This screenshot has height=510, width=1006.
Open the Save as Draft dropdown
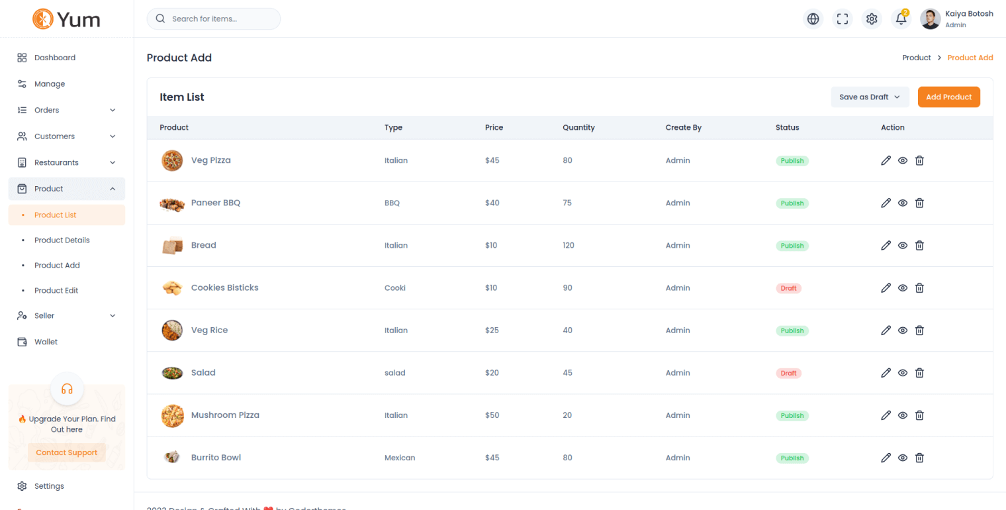pos(870,97)
